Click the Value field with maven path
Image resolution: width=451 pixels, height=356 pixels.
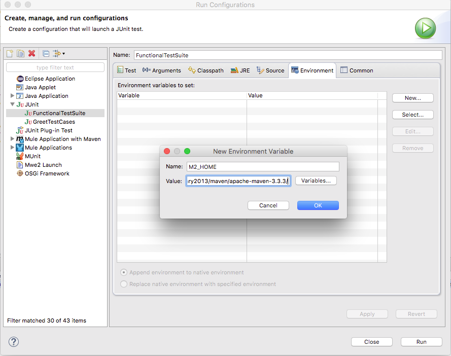click(238, 181)
